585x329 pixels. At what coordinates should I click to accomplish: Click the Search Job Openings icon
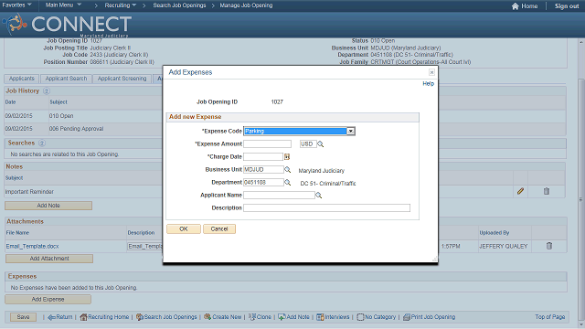[x=140, y=317]
